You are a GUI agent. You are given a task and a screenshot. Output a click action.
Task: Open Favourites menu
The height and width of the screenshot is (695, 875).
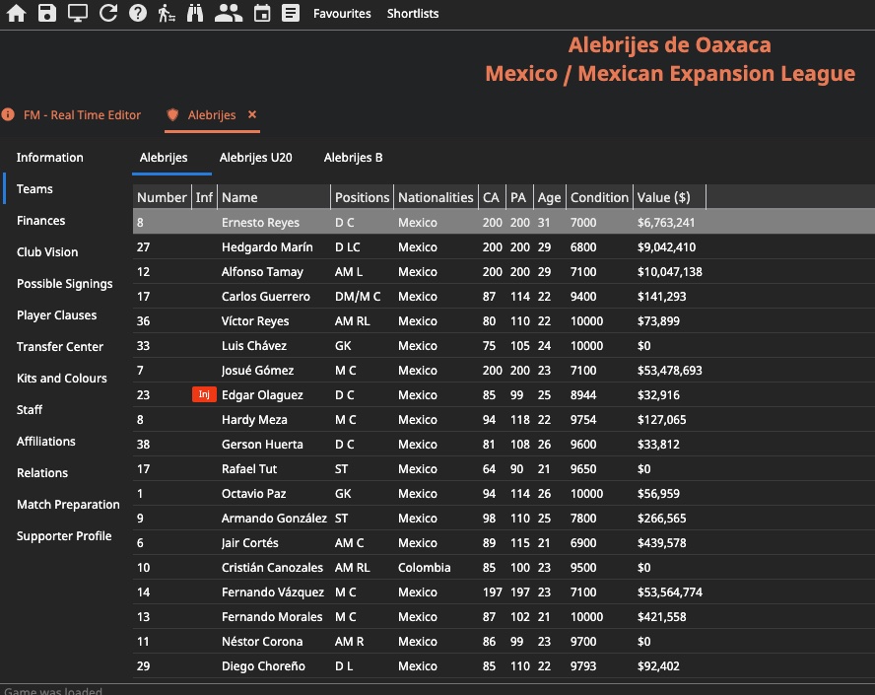(342, 14)
